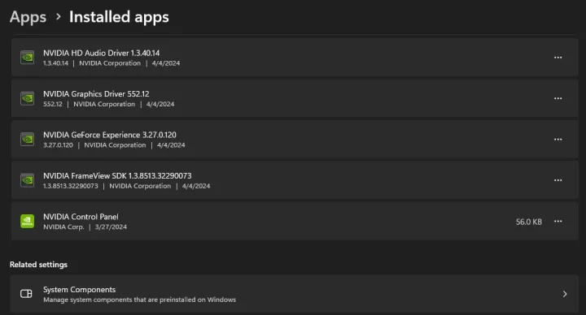Click the GeForce Experience details line below name

[x=114, y=145]
